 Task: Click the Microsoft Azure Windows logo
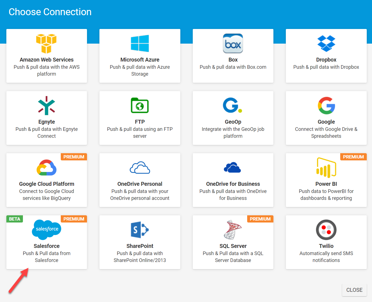(140, 43)
